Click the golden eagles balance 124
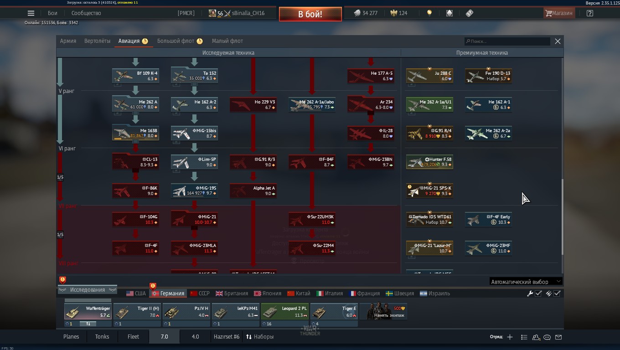 pyautogui.click(x=398, y=13)
